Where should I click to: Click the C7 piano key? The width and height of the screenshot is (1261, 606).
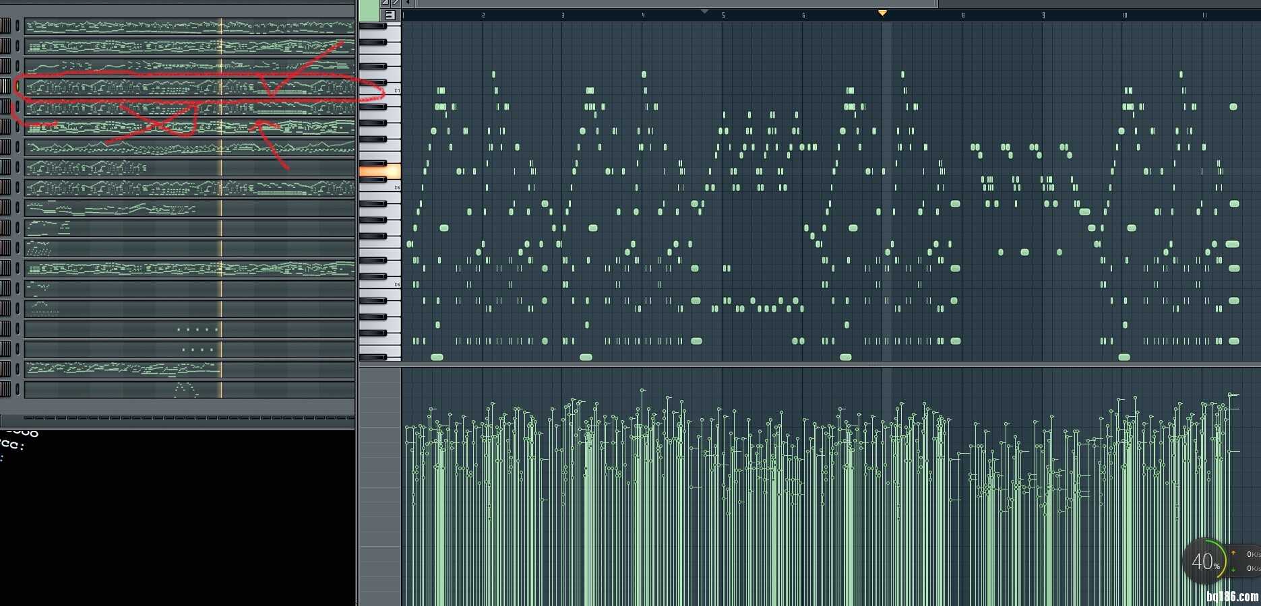coord(379,90)
